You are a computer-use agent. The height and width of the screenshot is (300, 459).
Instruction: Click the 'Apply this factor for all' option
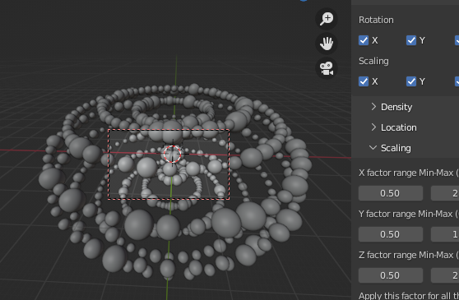pyautogui.click(x=409, y=296)
